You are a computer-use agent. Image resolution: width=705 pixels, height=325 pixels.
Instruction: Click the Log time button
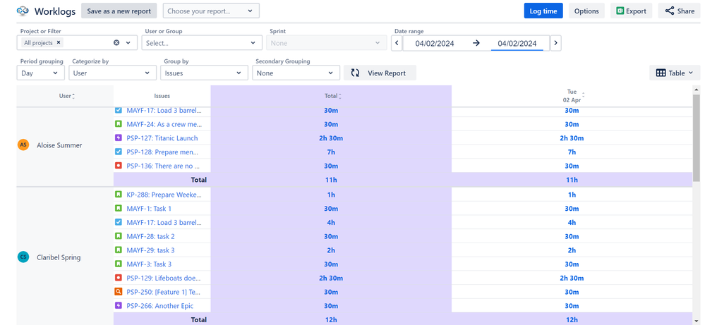543,11
